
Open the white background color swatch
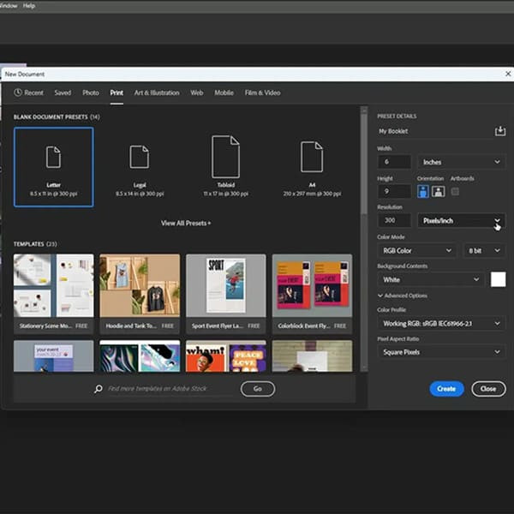[x=498, y=279]
